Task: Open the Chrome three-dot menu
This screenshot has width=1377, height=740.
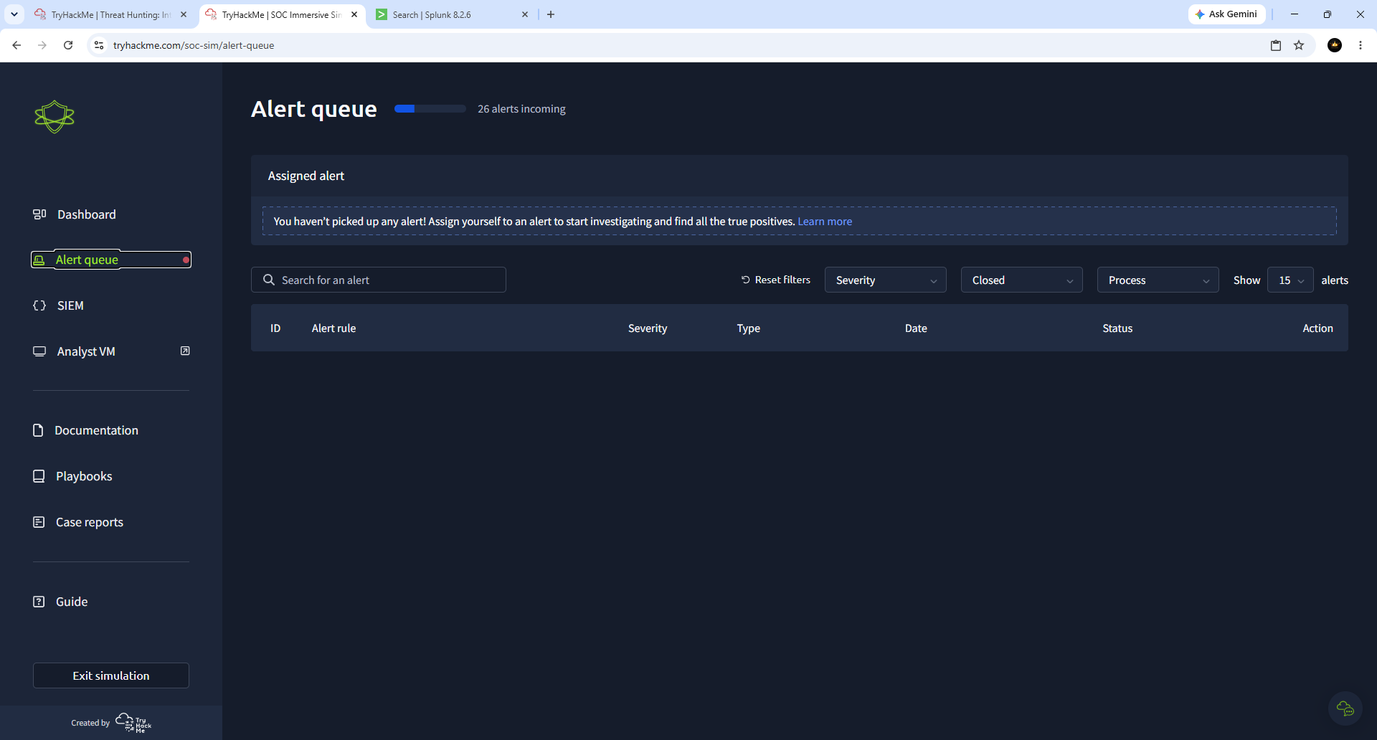Action: pyautogui.click(x=1361, y=45)
